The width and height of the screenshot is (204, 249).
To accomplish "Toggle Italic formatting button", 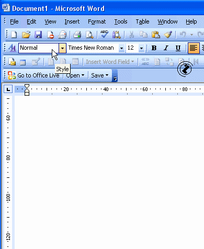I will tap(166, 48).
